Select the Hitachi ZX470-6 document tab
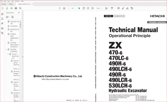The width and height of the screenshot is (167, 102). [24, 4]
